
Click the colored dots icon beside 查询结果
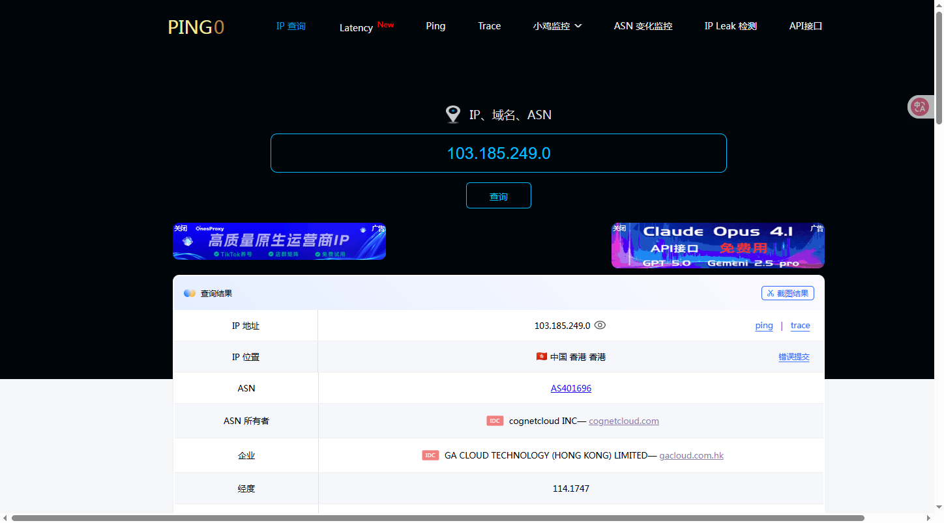(190, 293)
